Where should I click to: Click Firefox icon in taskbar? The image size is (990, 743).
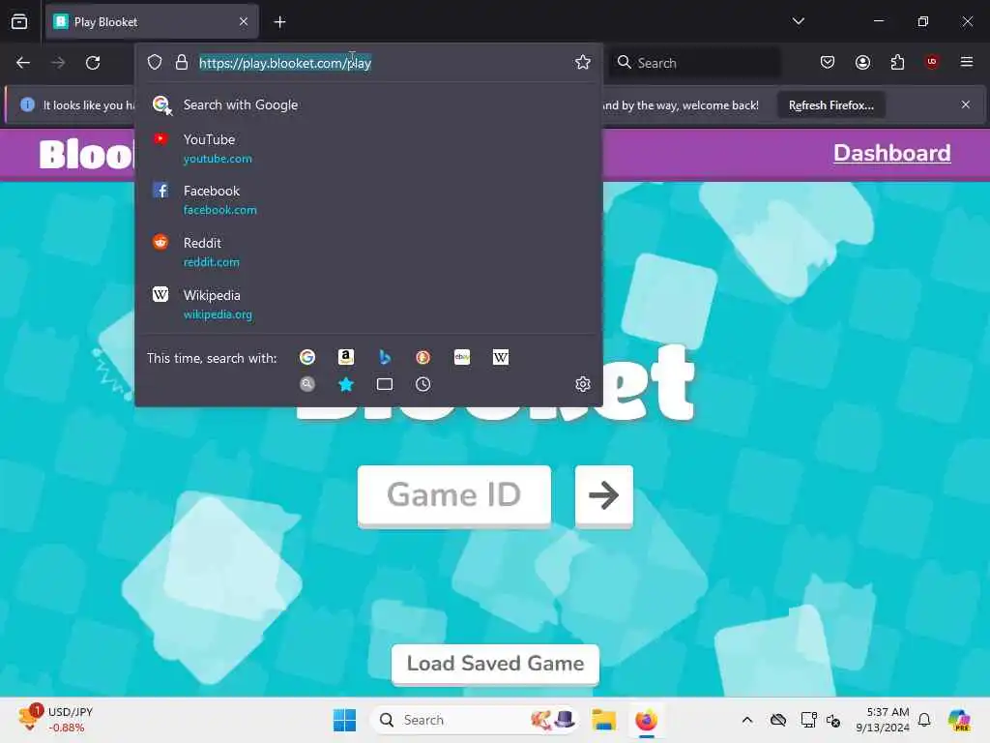646,720
